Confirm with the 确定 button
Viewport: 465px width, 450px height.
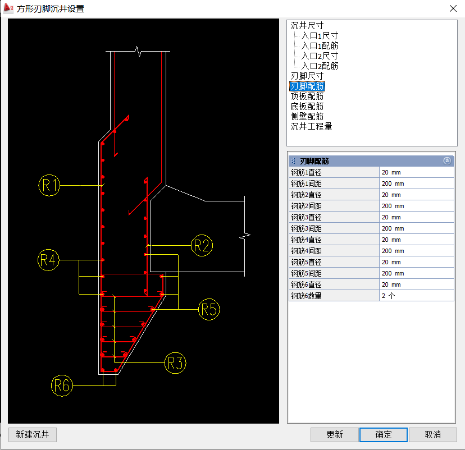pyautogui.click(x=384, y=434)
